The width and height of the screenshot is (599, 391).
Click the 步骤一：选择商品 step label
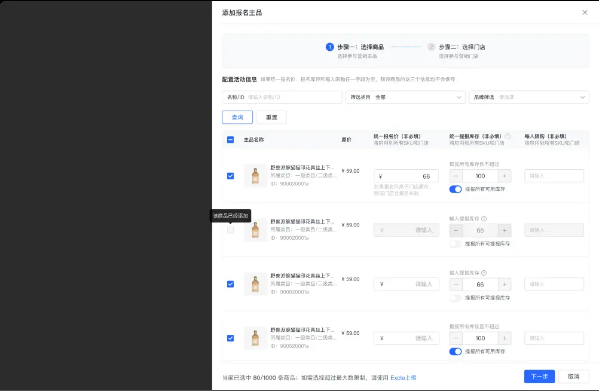tap(360, 47)
